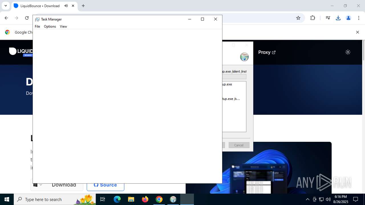This screenshot has height=205, width=365.
Task: Open the View menu in Task Manager
Action: tap(63, 26)
